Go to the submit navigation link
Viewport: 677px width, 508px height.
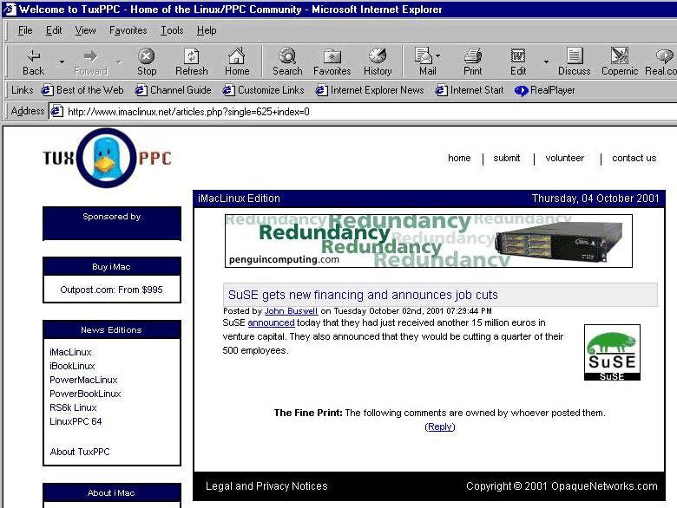point(507,158)
